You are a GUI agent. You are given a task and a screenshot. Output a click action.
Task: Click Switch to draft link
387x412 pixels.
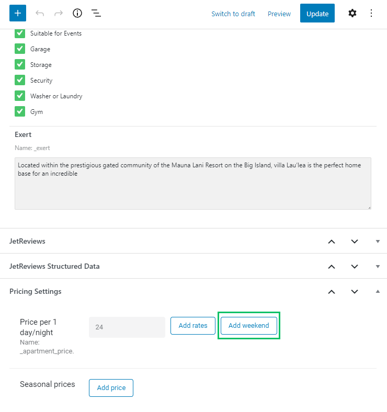coord(233,14)
